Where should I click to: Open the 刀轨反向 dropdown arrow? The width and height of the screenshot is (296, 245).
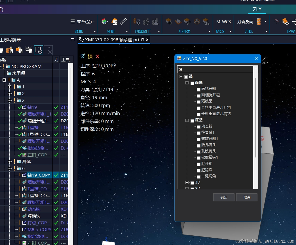(265, 22)
